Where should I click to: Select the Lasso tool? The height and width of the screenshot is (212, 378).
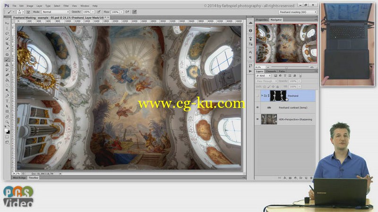[x=7, y=33]
